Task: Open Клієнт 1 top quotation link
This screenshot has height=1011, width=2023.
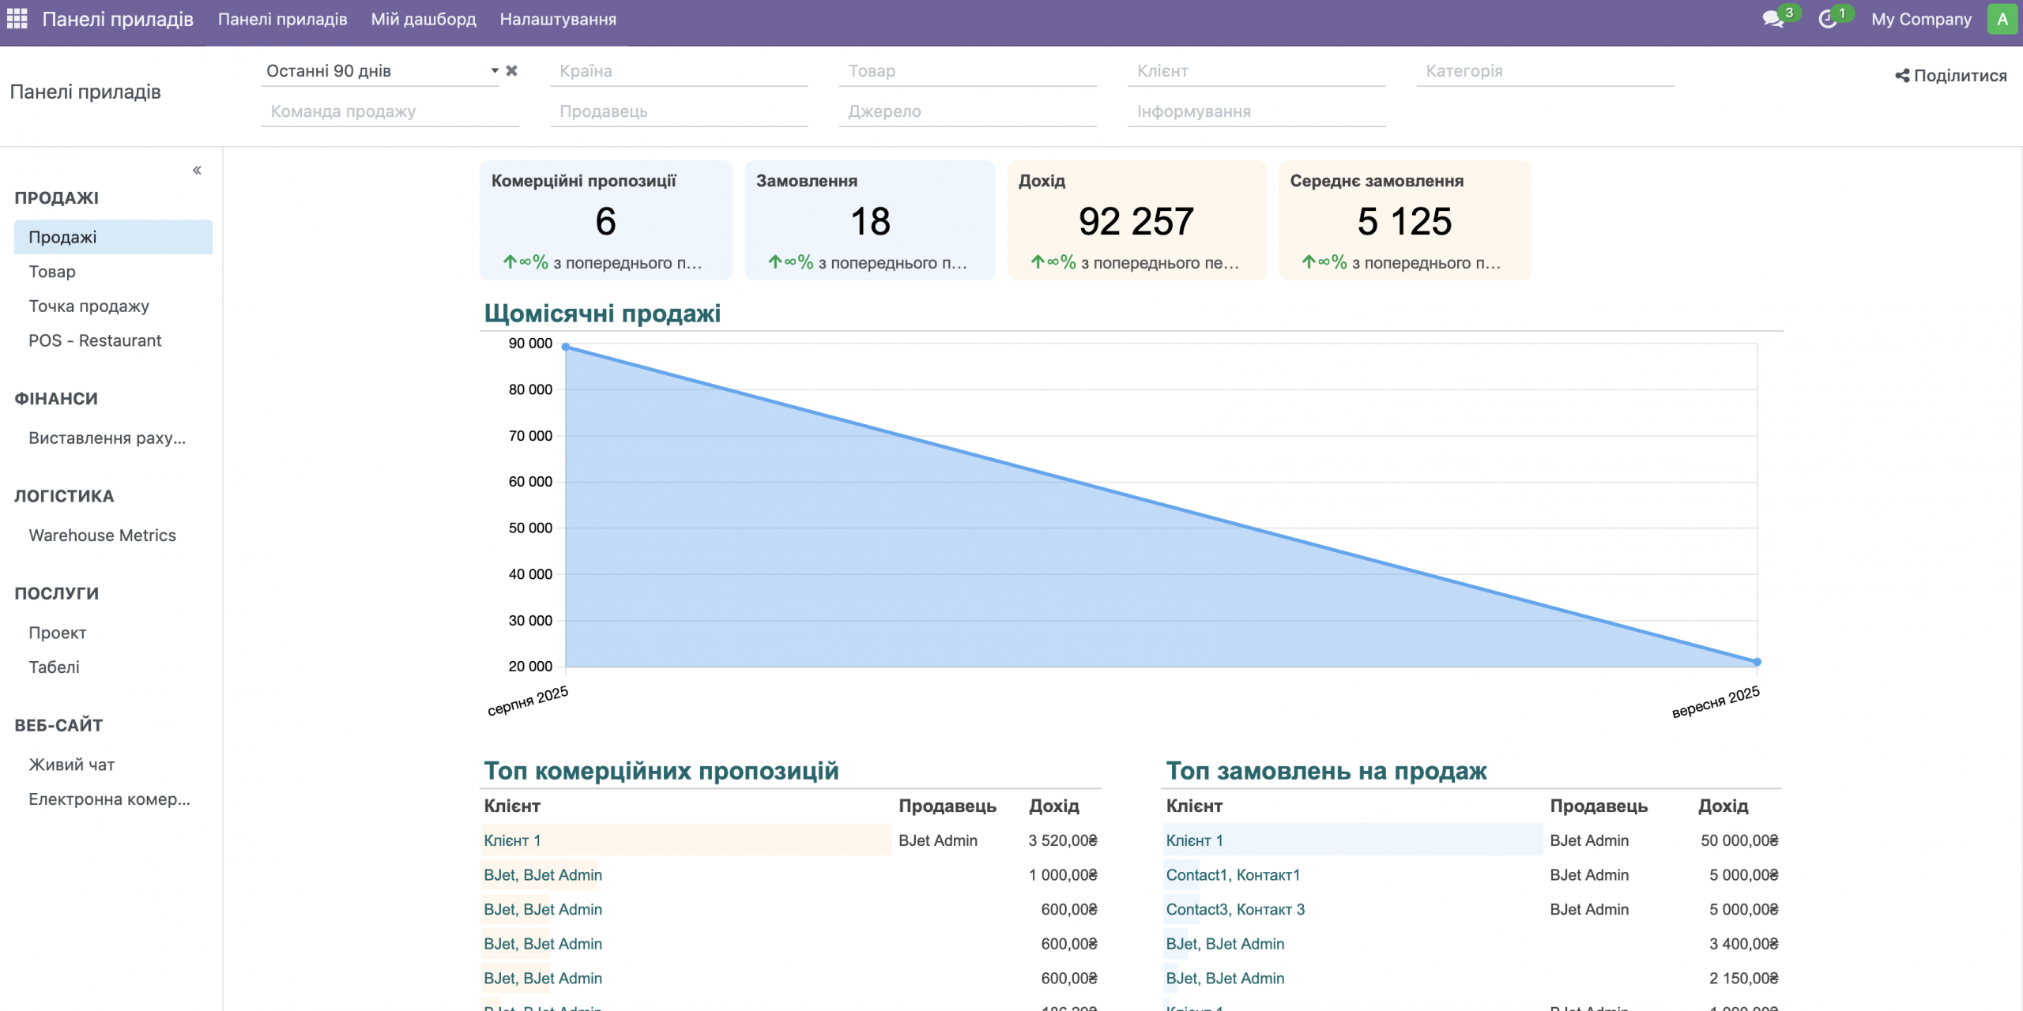Action: (x=512, y=840)
